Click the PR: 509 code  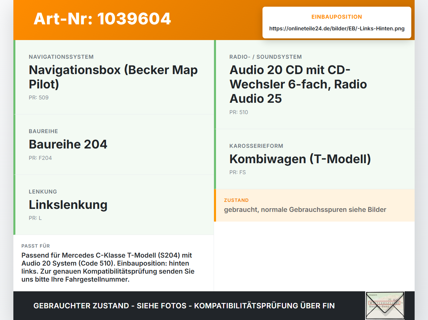click(39, 97)
